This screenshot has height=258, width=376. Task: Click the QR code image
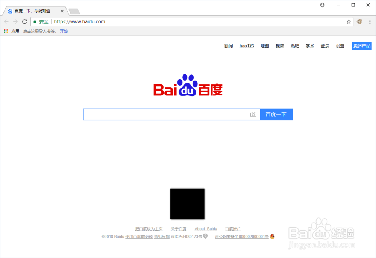tap(187, 204)
